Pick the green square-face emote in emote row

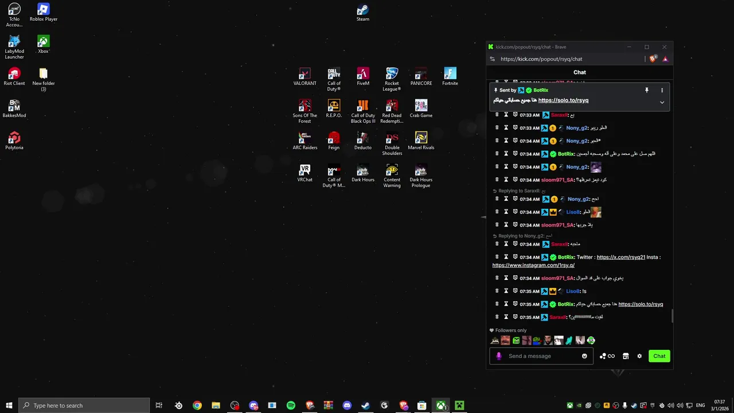coord(516,340)
